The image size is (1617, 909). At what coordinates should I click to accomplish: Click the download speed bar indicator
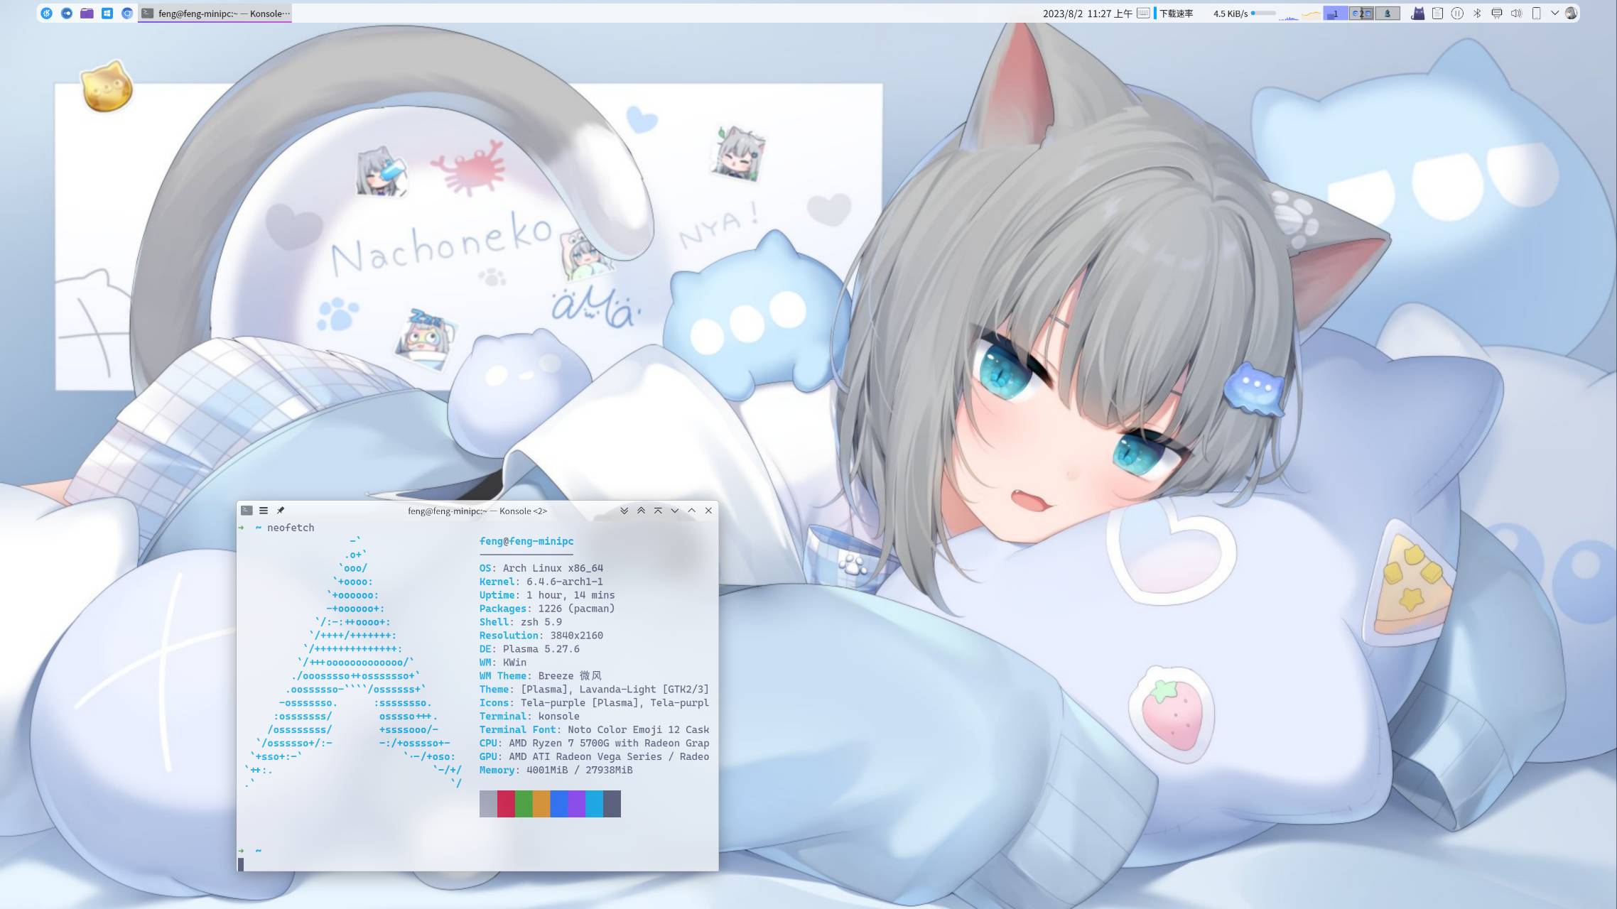pos(1263,13)
